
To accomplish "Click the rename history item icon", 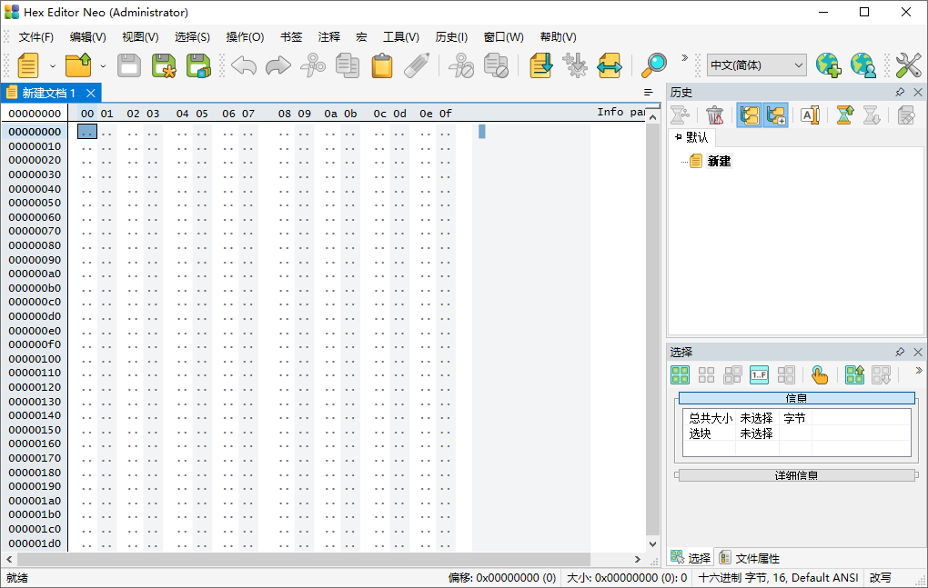I will (x=809, y=115).
